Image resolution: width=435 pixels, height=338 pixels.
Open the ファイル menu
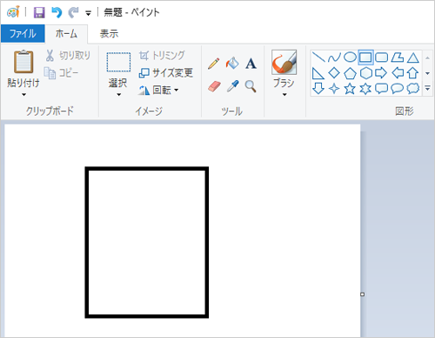[x=23, y=34]
